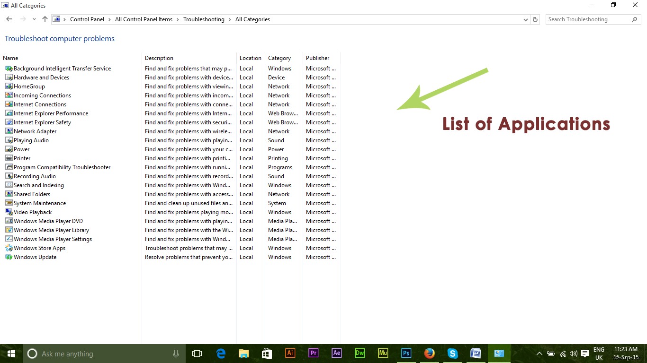Go back with the Back arrow
The height and width of the screenshot is (363, 647).
tap(9, 19)
